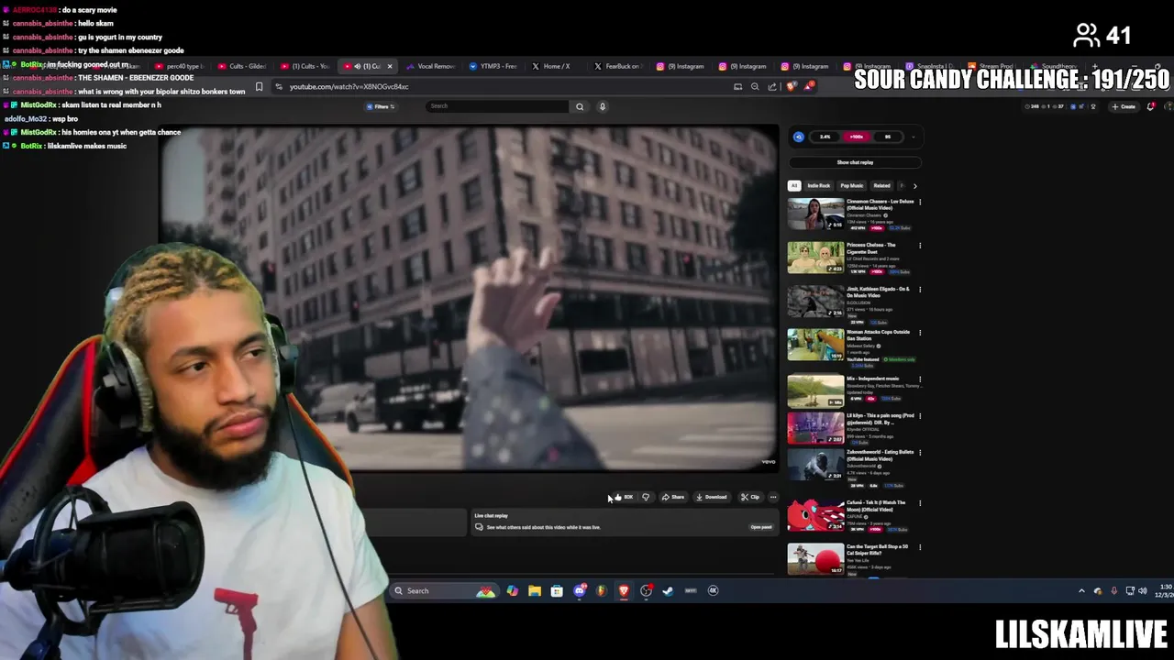Image resolution: width=1174 pixels, height=660 pixels.
Task: Open options menu for Lil kilyn video
Action: pos(920,416)
